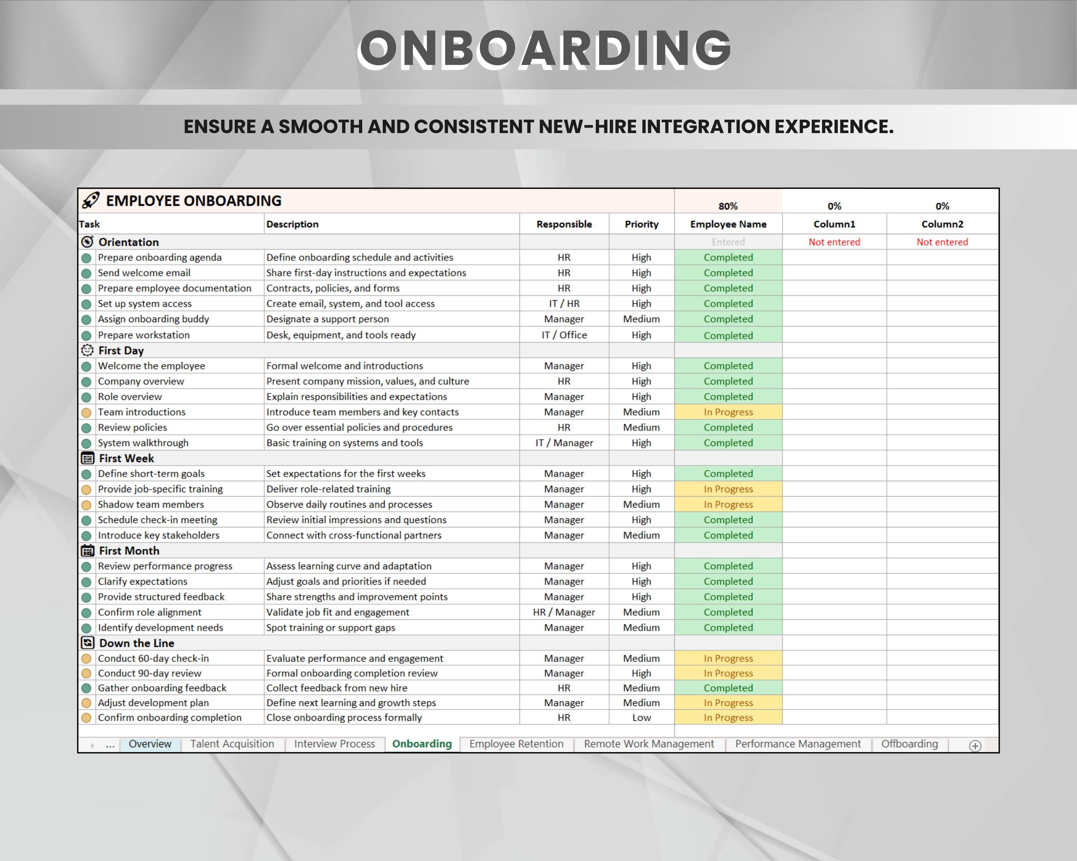This screenshot has height=861, width=1077.
Task: Go to the Employee Retention tab
Action: [x=517, y=744]
